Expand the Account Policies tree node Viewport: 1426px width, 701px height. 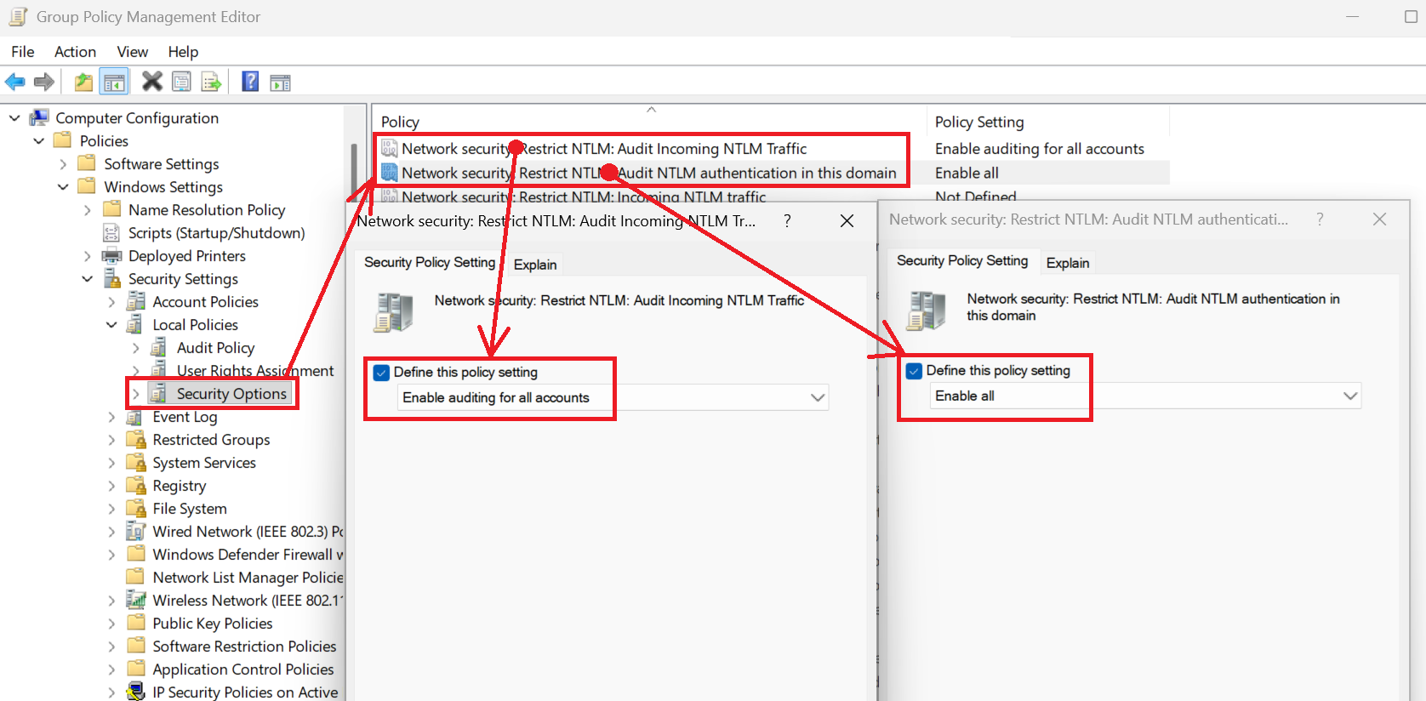(x=111, y=302)
